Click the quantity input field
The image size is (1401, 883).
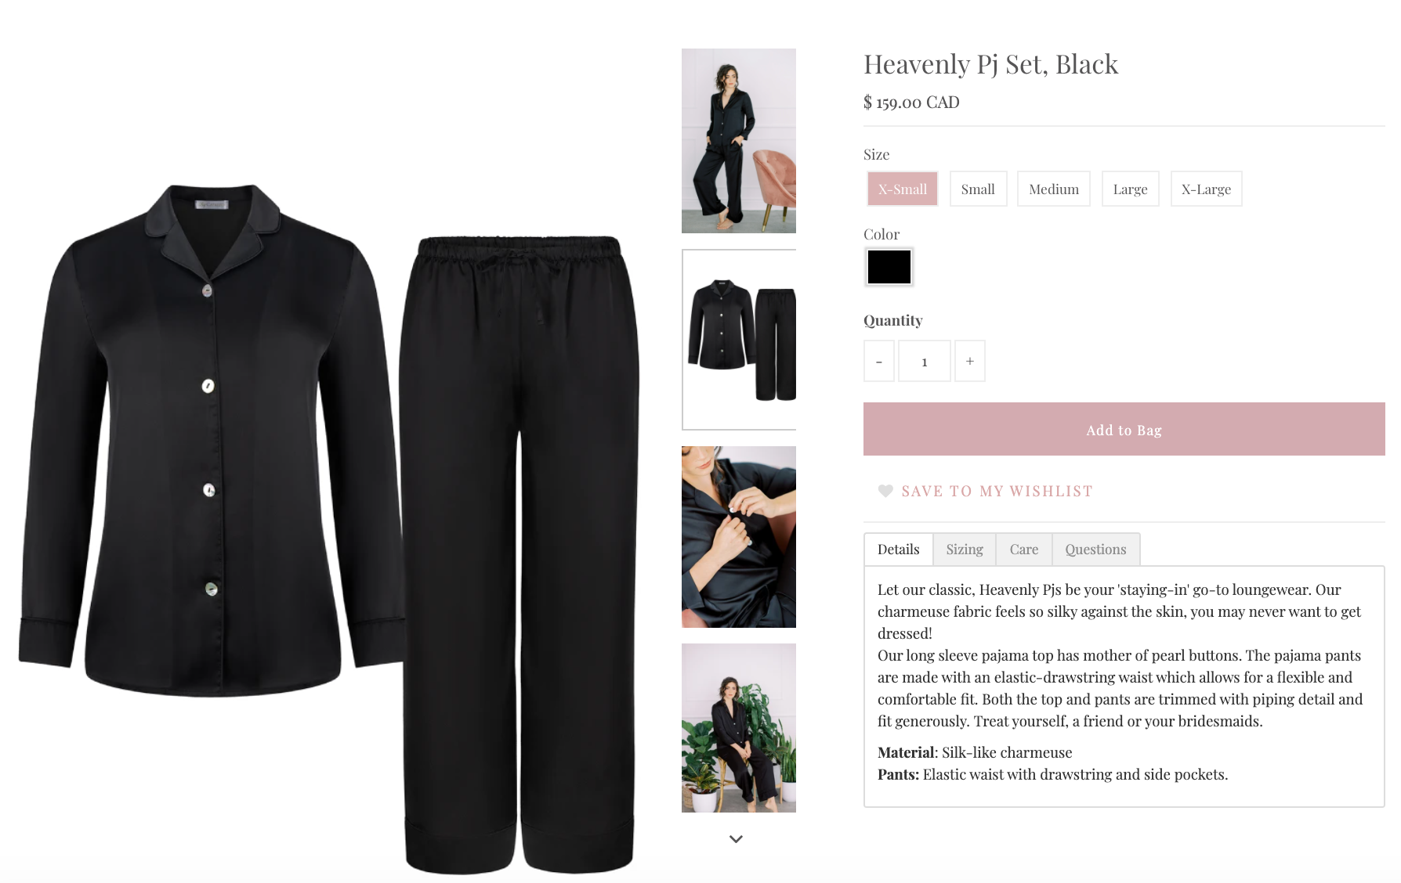[925, 361]
